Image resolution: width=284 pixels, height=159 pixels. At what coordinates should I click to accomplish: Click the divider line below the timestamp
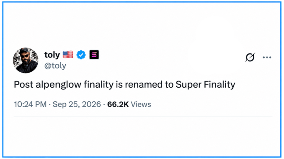(x=143, y=116)
